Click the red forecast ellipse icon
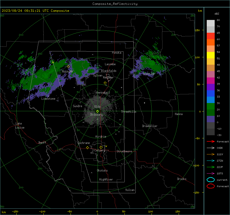This screenshot has height=215, width=230. [x=211, y=186]
